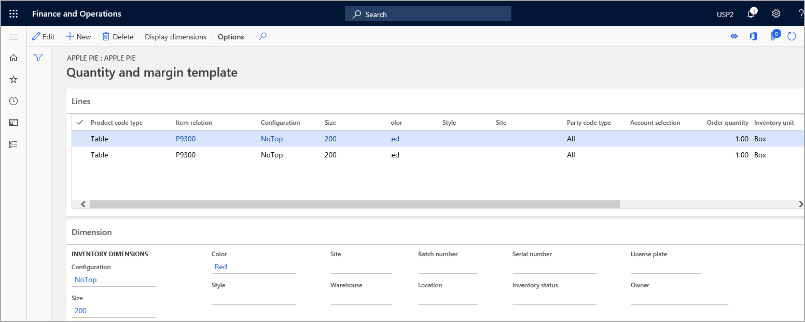This screenshot has height=322, width=805.
Task: Toggle the select-all checkmark in Lines grid
Action: click(80, 123)
